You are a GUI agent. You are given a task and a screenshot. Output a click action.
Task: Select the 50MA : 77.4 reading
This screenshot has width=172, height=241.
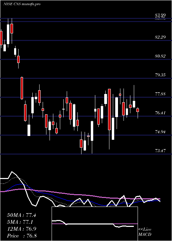[x=21, y=215]
